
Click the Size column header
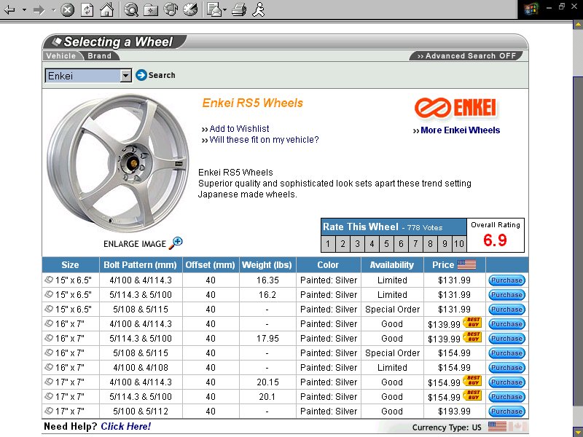[x=70, y=265]
